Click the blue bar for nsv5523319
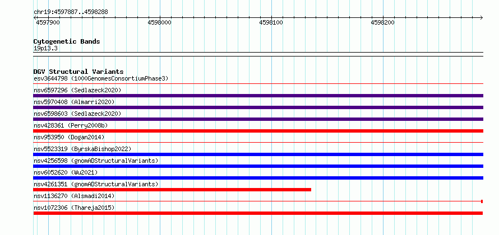The width and height of the screenshot is (499, 235). point(258,154)
